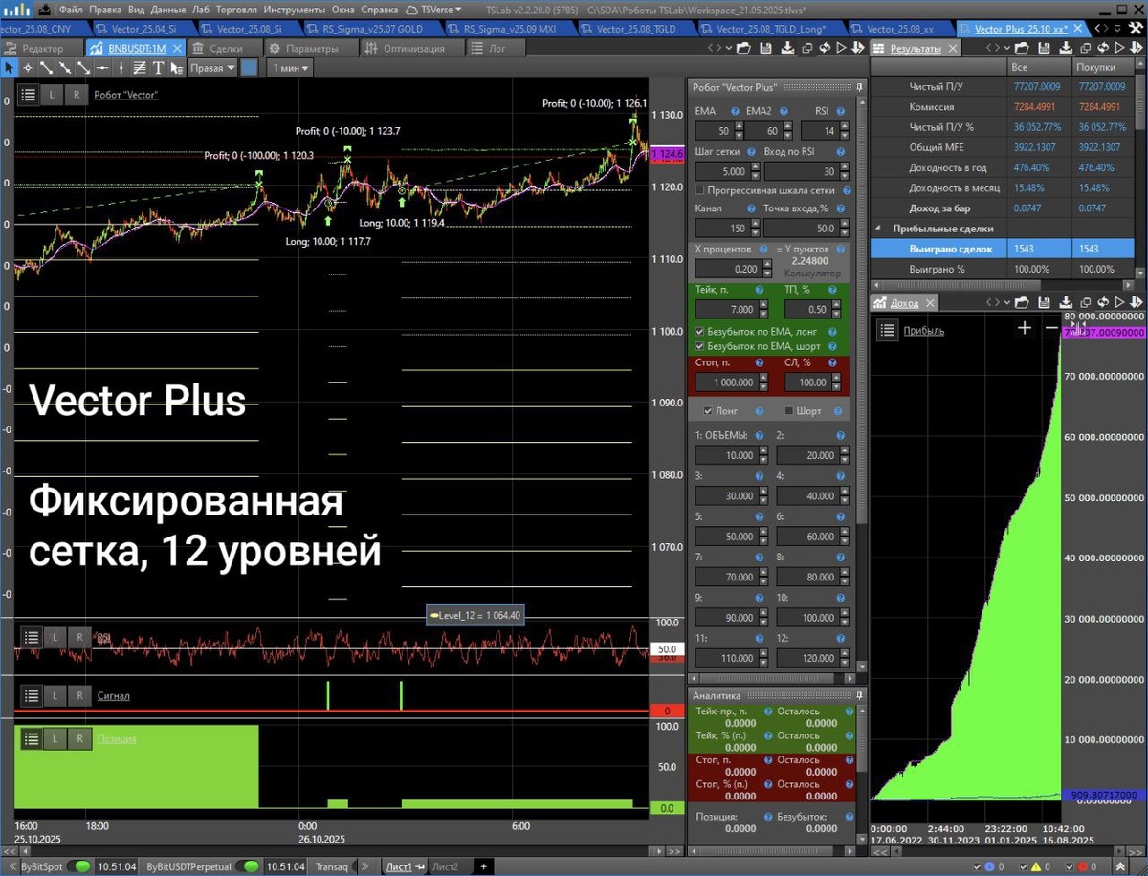Select the trend line drawing tool
The image size is (1148, 876).
pyautogui.click(x=46, y=67)
